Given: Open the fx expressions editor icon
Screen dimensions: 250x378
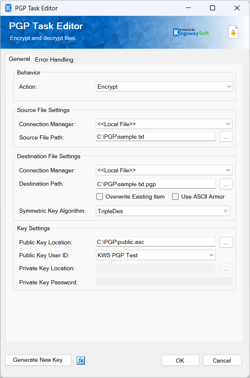Looking at the screenshot, I should [81, 361].
